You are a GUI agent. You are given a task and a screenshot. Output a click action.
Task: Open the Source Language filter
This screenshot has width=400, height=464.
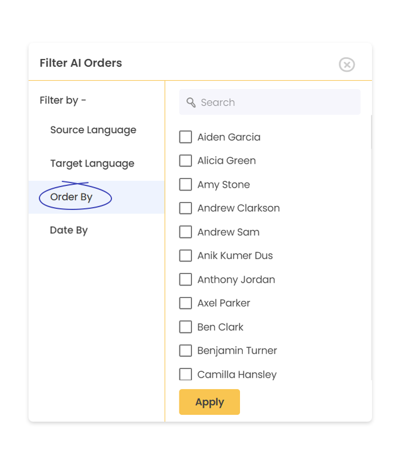pos(93,130)
